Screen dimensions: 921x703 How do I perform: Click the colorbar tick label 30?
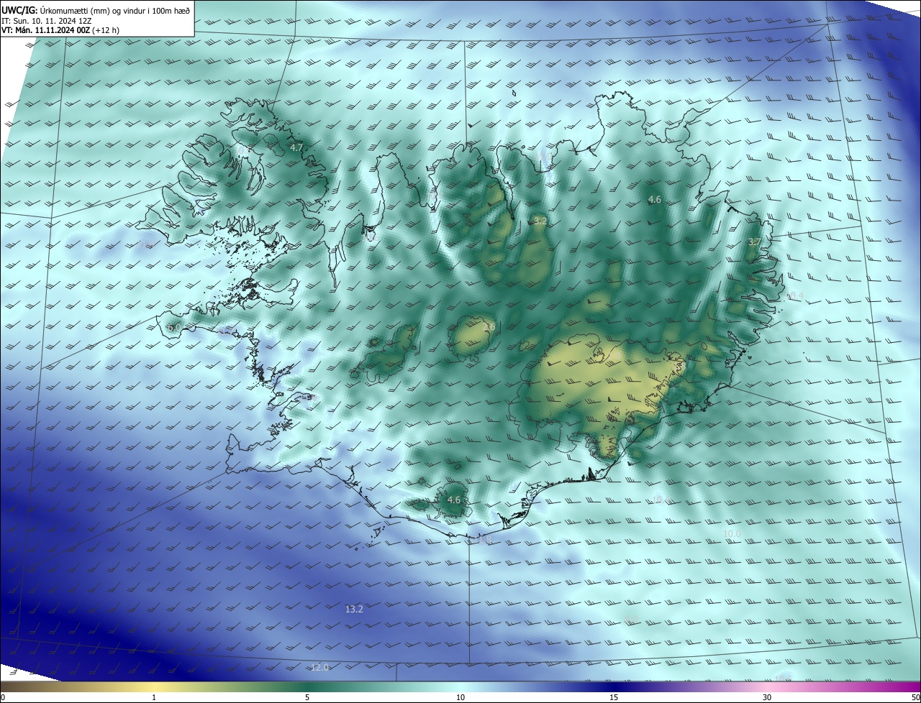[767, 697]
